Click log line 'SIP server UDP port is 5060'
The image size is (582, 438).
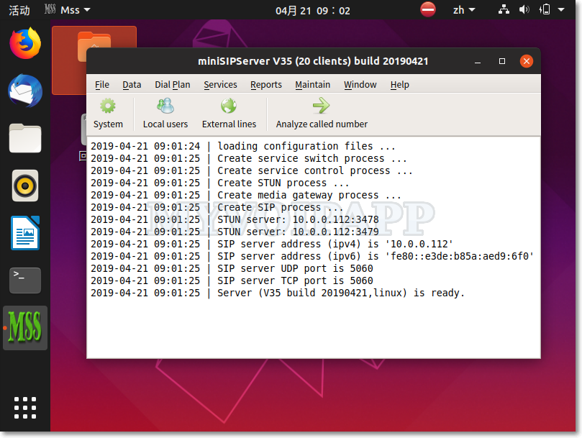[x=232, y=269]
